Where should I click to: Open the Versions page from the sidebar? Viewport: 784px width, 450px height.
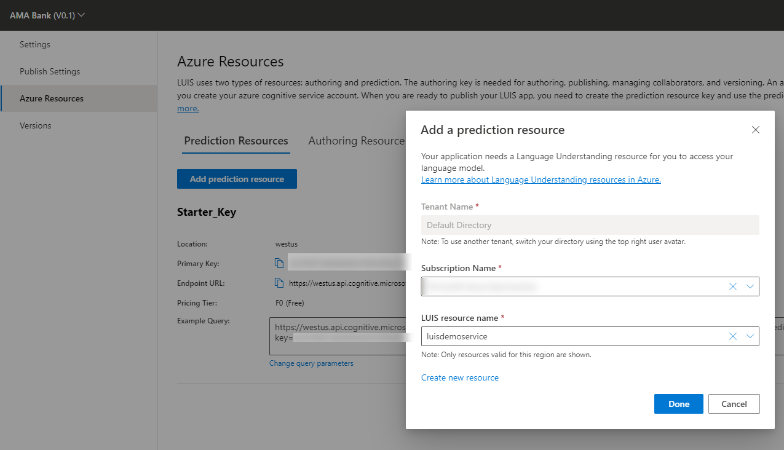35,125
